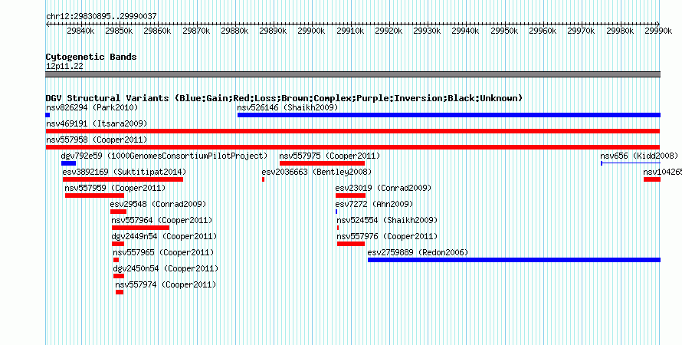Open the esv3892169 (Suktitipat2014) label

coord(124,172)
